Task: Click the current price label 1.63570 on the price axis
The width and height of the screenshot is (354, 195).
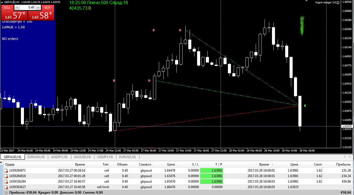Action: click(347, 126)
